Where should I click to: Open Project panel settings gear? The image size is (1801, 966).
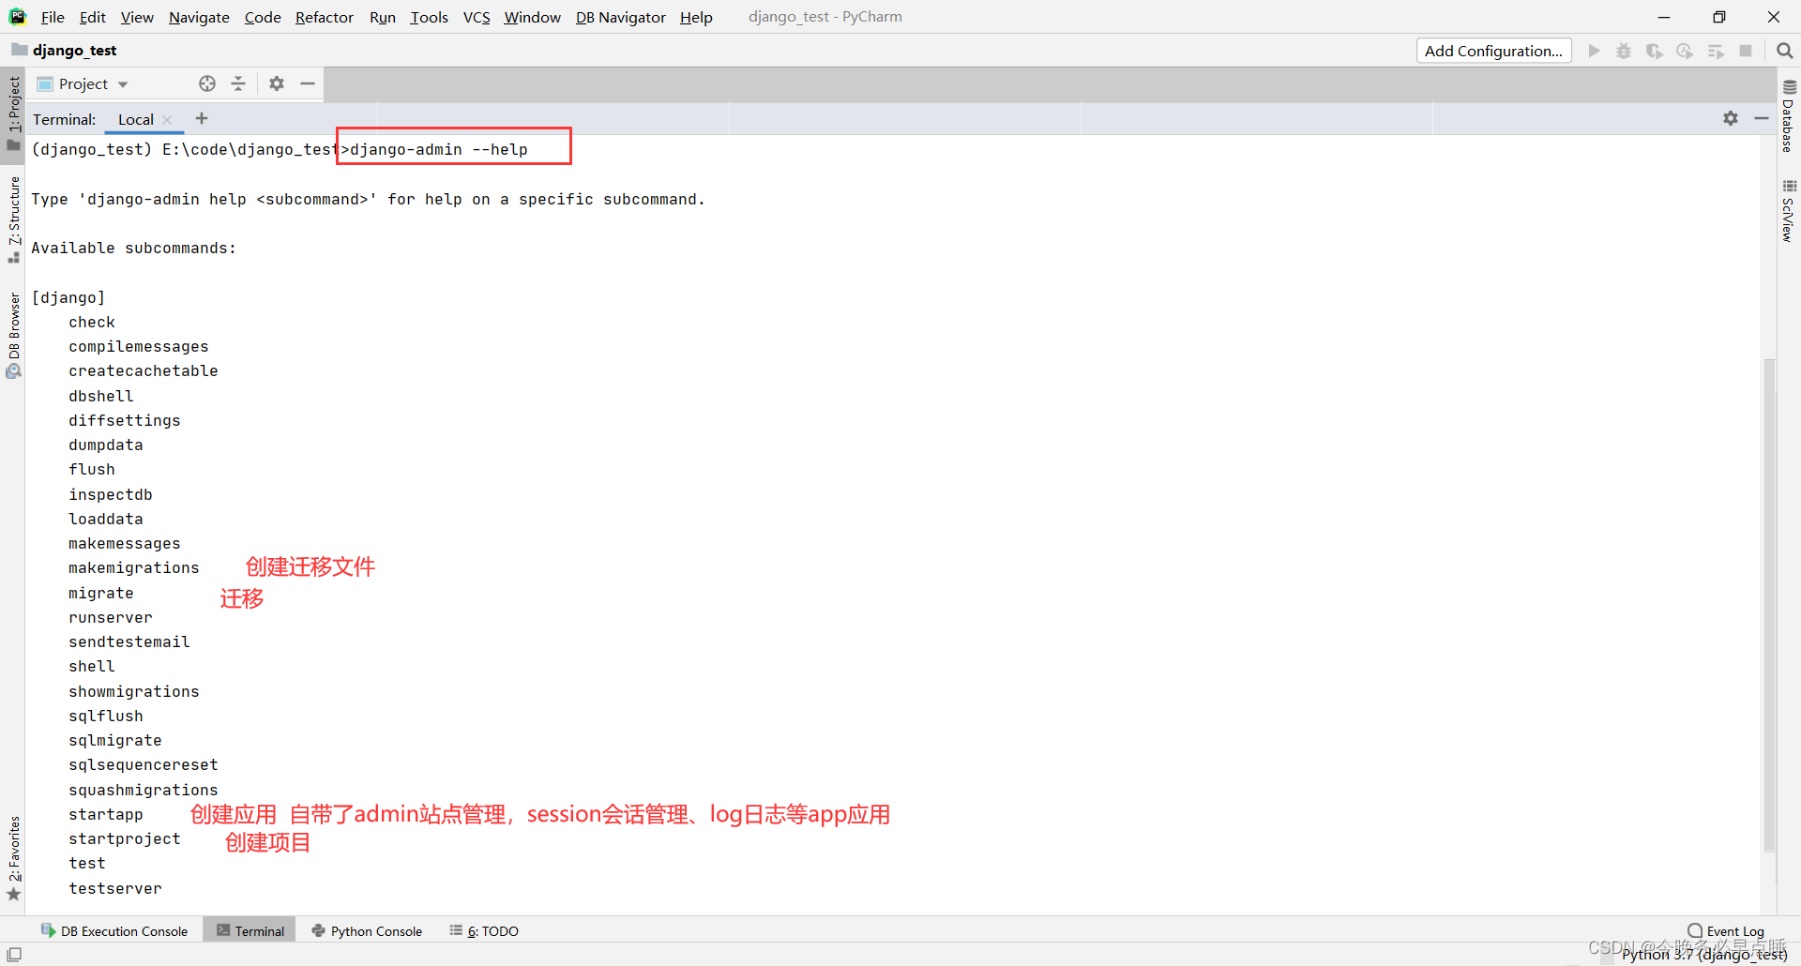coord(277,83)
